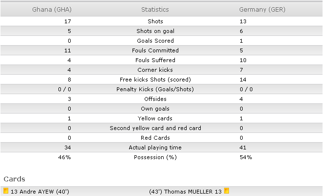Select the Penalty Kicks (Goals/Shots) label

[155, 89]
